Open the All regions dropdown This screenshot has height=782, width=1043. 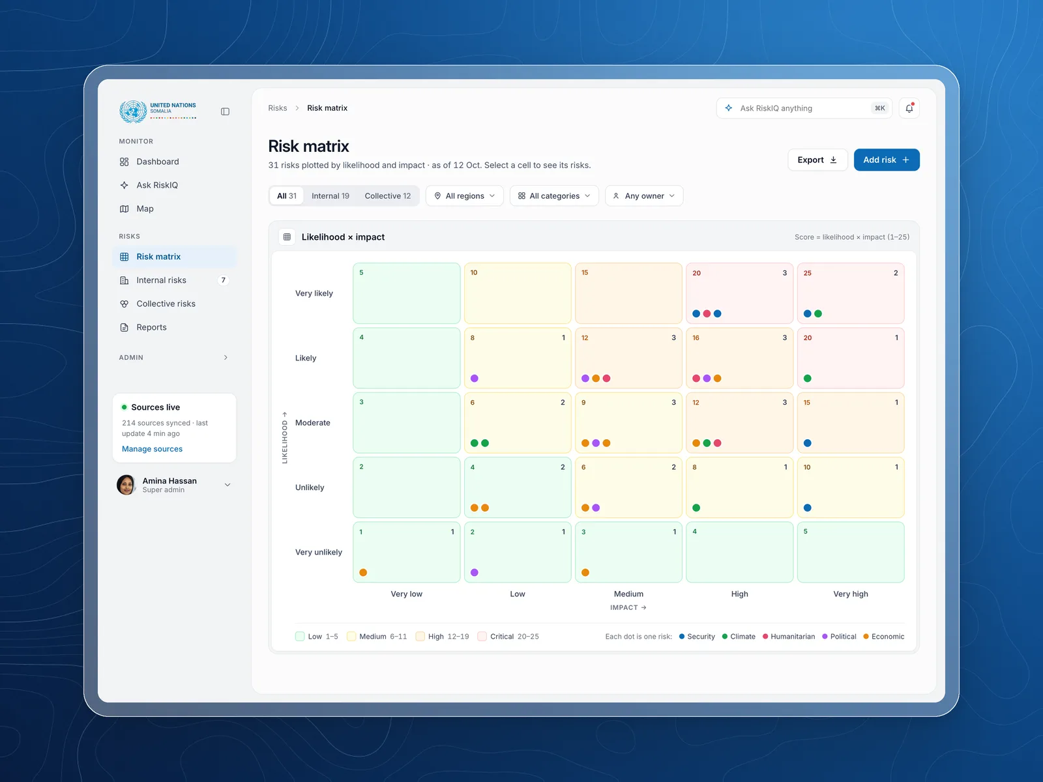click(x=465, y=195)
